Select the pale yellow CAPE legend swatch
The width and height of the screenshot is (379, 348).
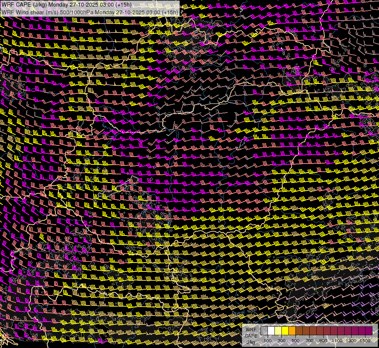pyautogui.click(x=278, y=331)
